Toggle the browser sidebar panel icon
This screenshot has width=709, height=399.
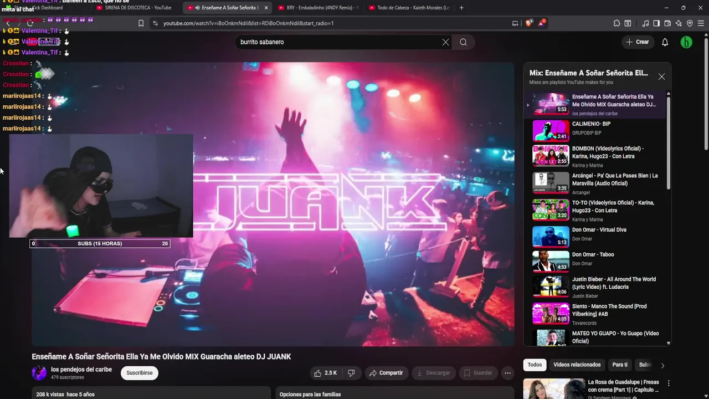656,23
